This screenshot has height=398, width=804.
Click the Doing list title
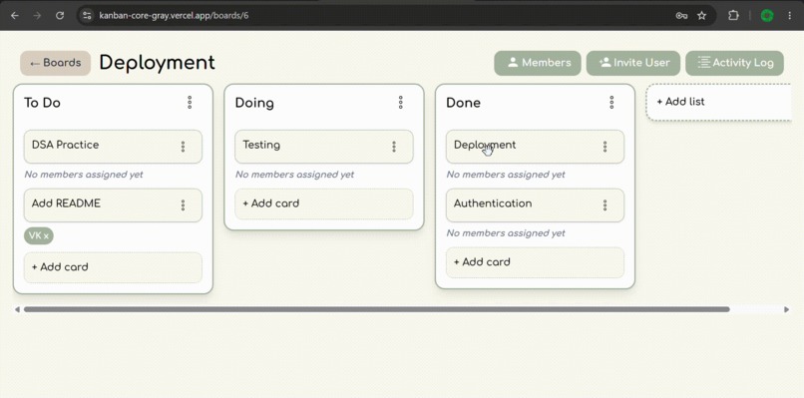pyautogui.click(x=254, y=103)
